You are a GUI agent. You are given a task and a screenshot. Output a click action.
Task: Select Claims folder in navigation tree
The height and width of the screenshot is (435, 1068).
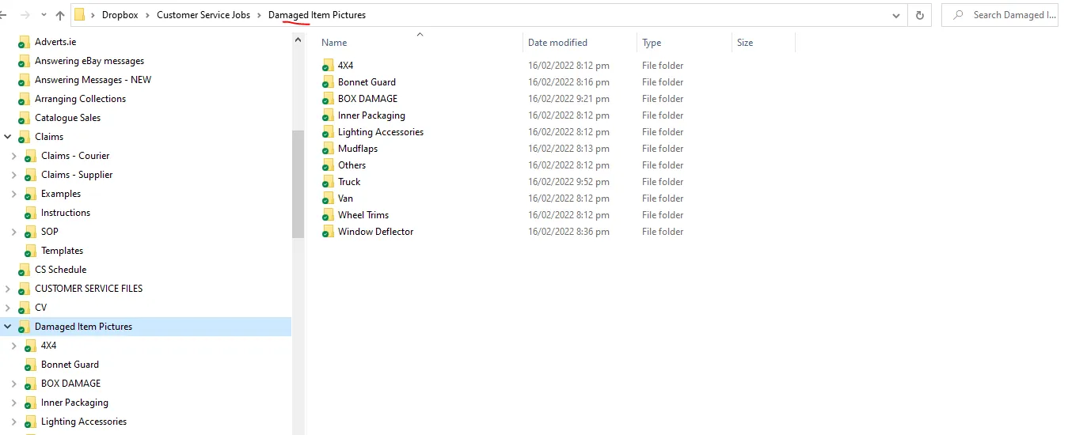(49, 137)
